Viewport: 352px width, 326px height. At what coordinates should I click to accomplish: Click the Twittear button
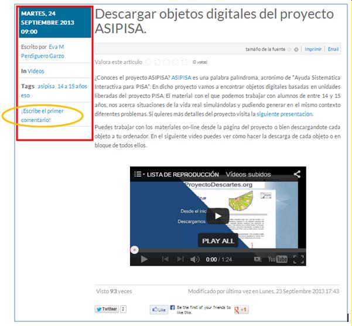tap(107, 309)
